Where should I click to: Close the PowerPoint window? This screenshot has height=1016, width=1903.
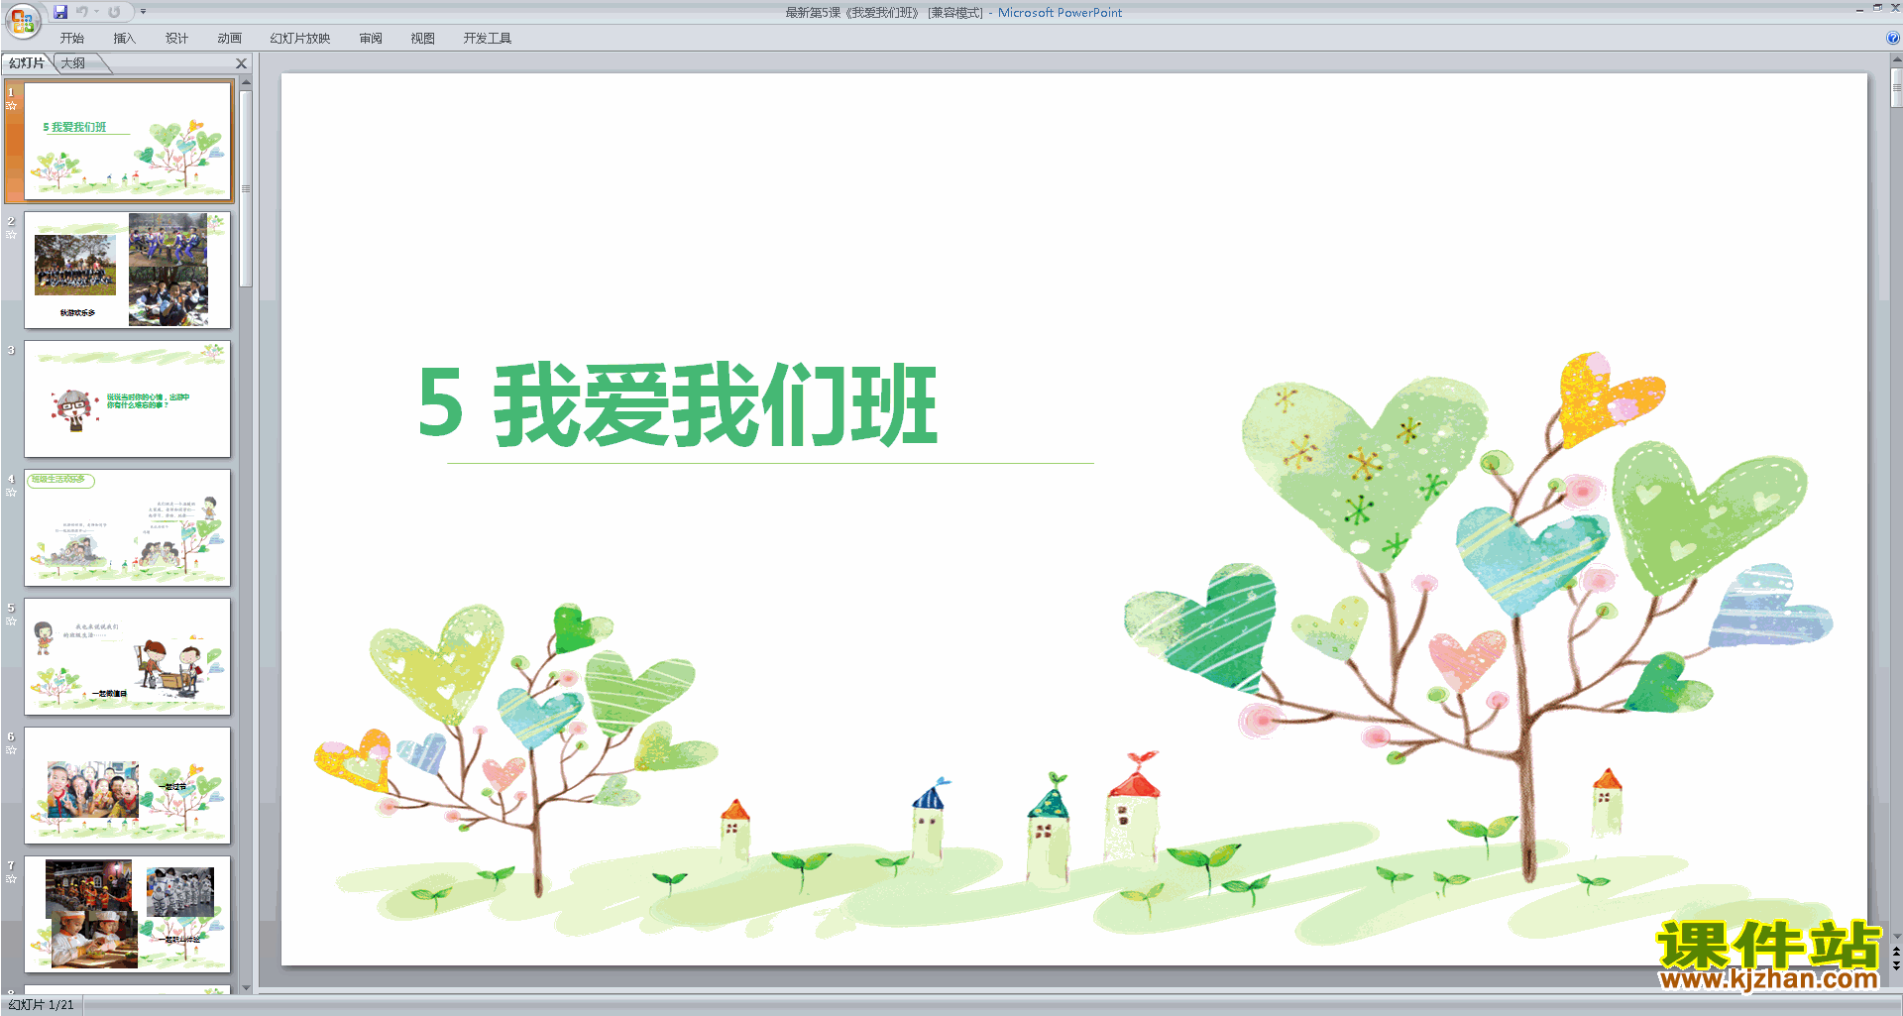pyautogui.click(x=1894, y=8)
